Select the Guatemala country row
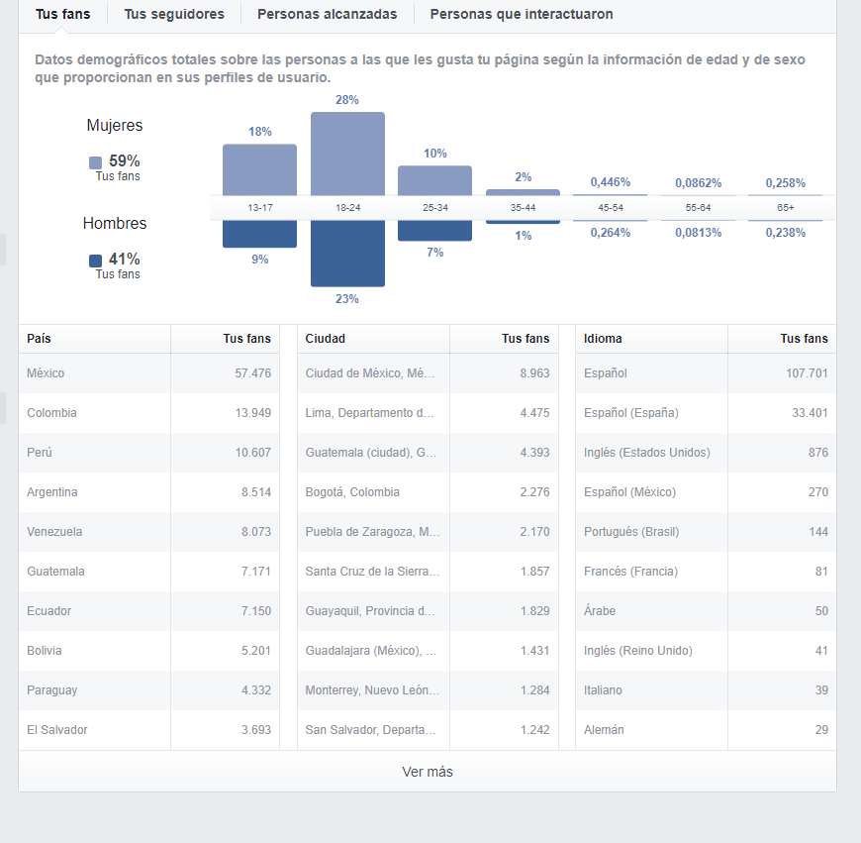The width and height of the screenshot is (861, 843). point(149,571)
